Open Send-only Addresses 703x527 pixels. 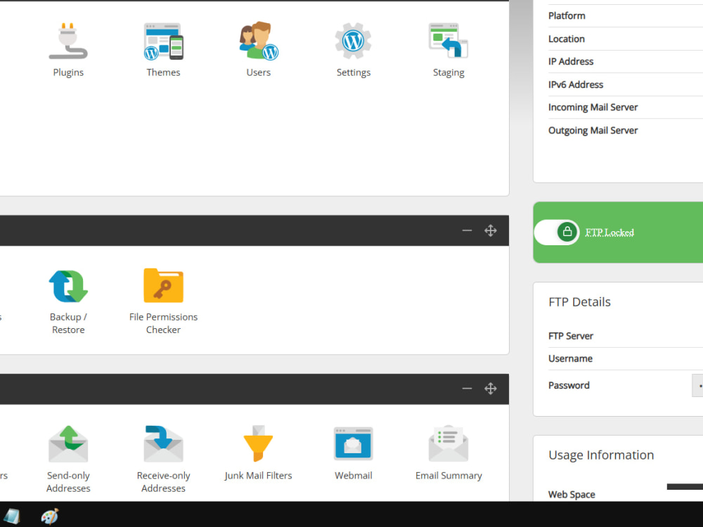[68, 460]
